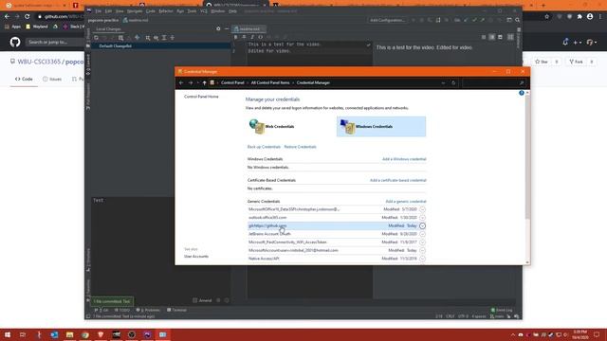Image resolution: width=607 pixels, height=341 pixels.
Task: Click Add a certificate-based credential link
Action: (x=398, y=181)
